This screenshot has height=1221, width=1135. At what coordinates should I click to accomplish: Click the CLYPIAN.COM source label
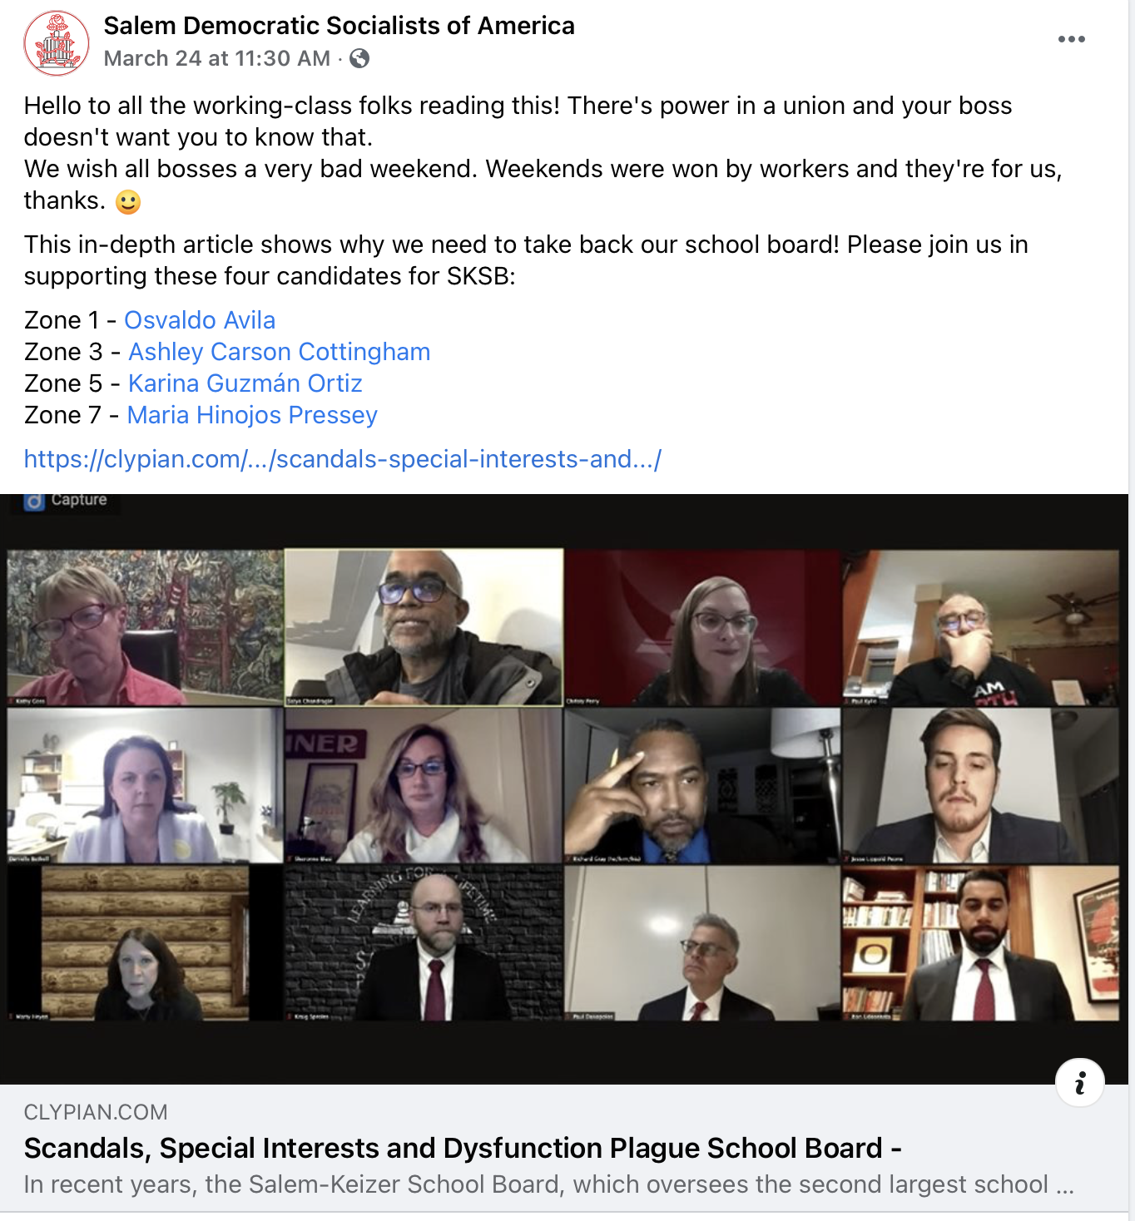96,1112
